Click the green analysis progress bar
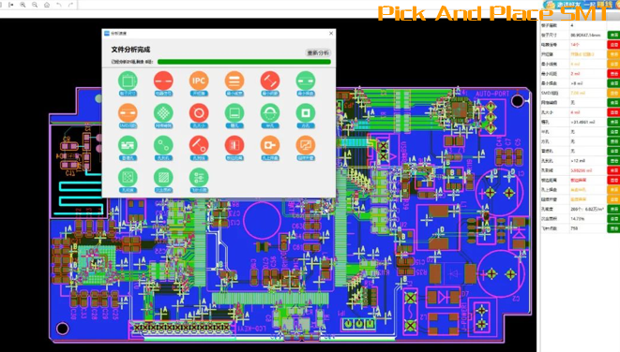Image resolution: width=620 pixels, height=352 pixels. click(244, 62)
